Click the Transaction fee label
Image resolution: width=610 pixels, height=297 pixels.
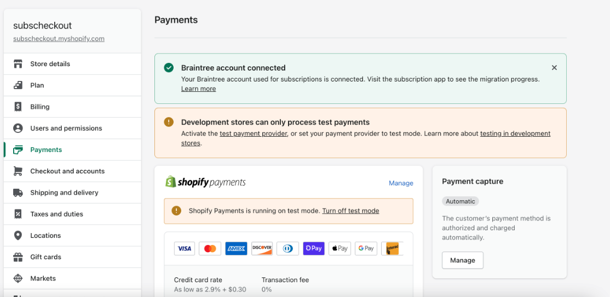[x=285, y=280]
